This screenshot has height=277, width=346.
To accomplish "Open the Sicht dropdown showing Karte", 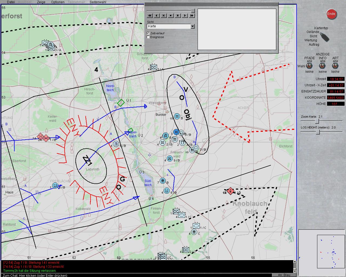I will click(192, 26).
